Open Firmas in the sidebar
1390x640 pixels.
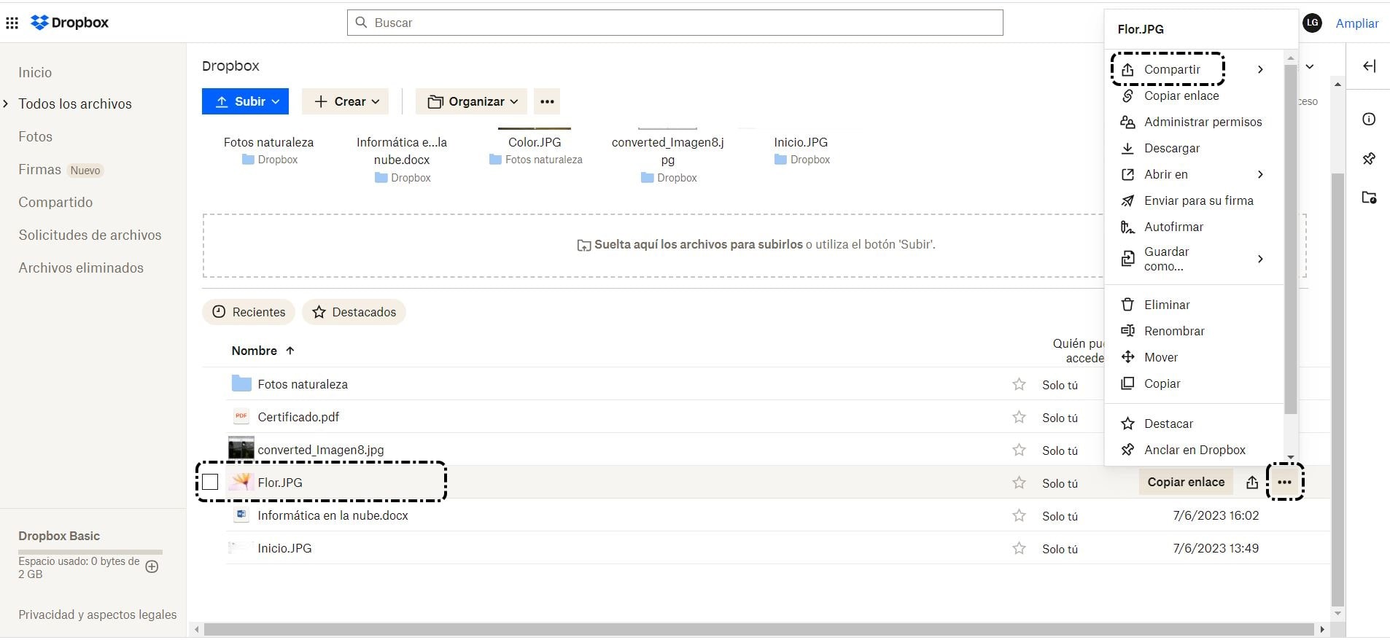(x=39, y=169)
